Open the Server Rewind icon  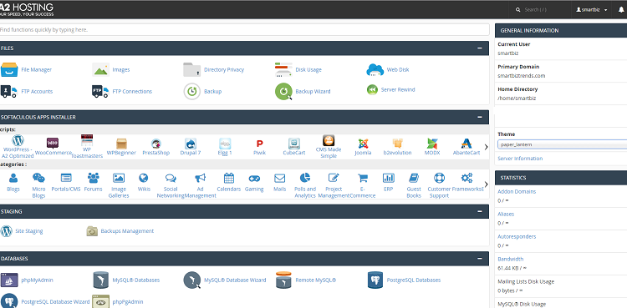[x=372, y=90]
